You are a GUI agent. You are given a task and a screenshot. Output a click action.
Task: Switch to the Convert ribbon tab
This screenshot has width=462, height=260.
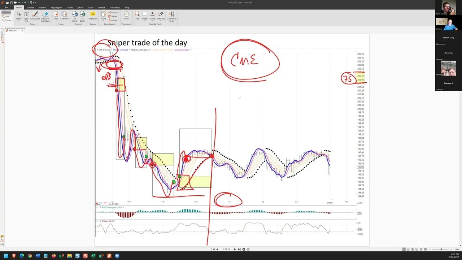coord(30,7)
